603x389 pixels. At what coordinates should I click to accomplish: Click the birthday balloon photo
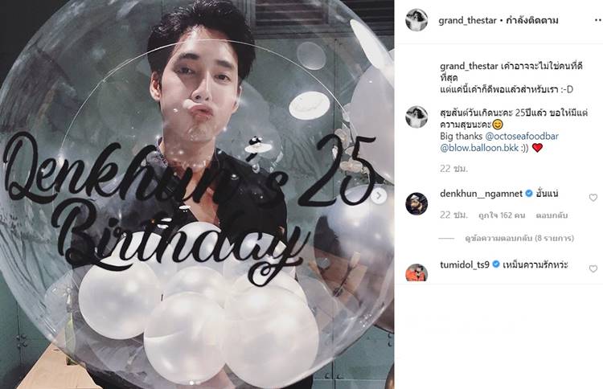pyautogui.click(x=197, y=194)
